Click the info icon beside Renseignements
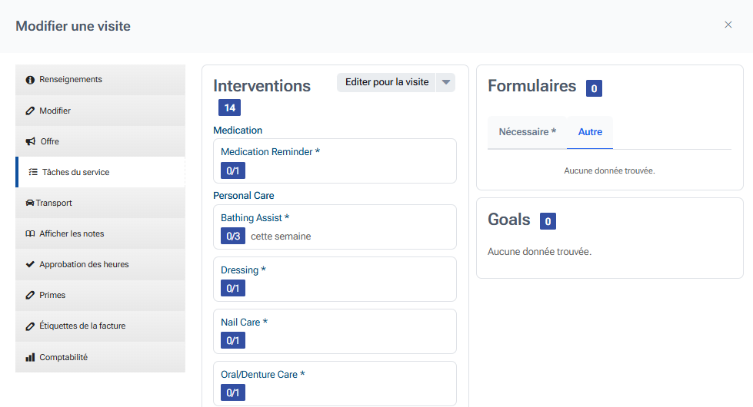 [31, 80]
